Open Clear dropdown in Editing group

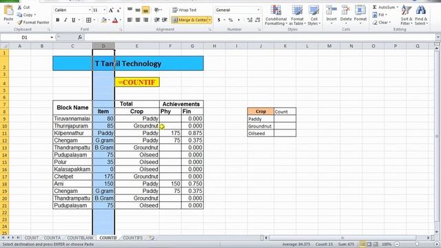tap(382, 22)
